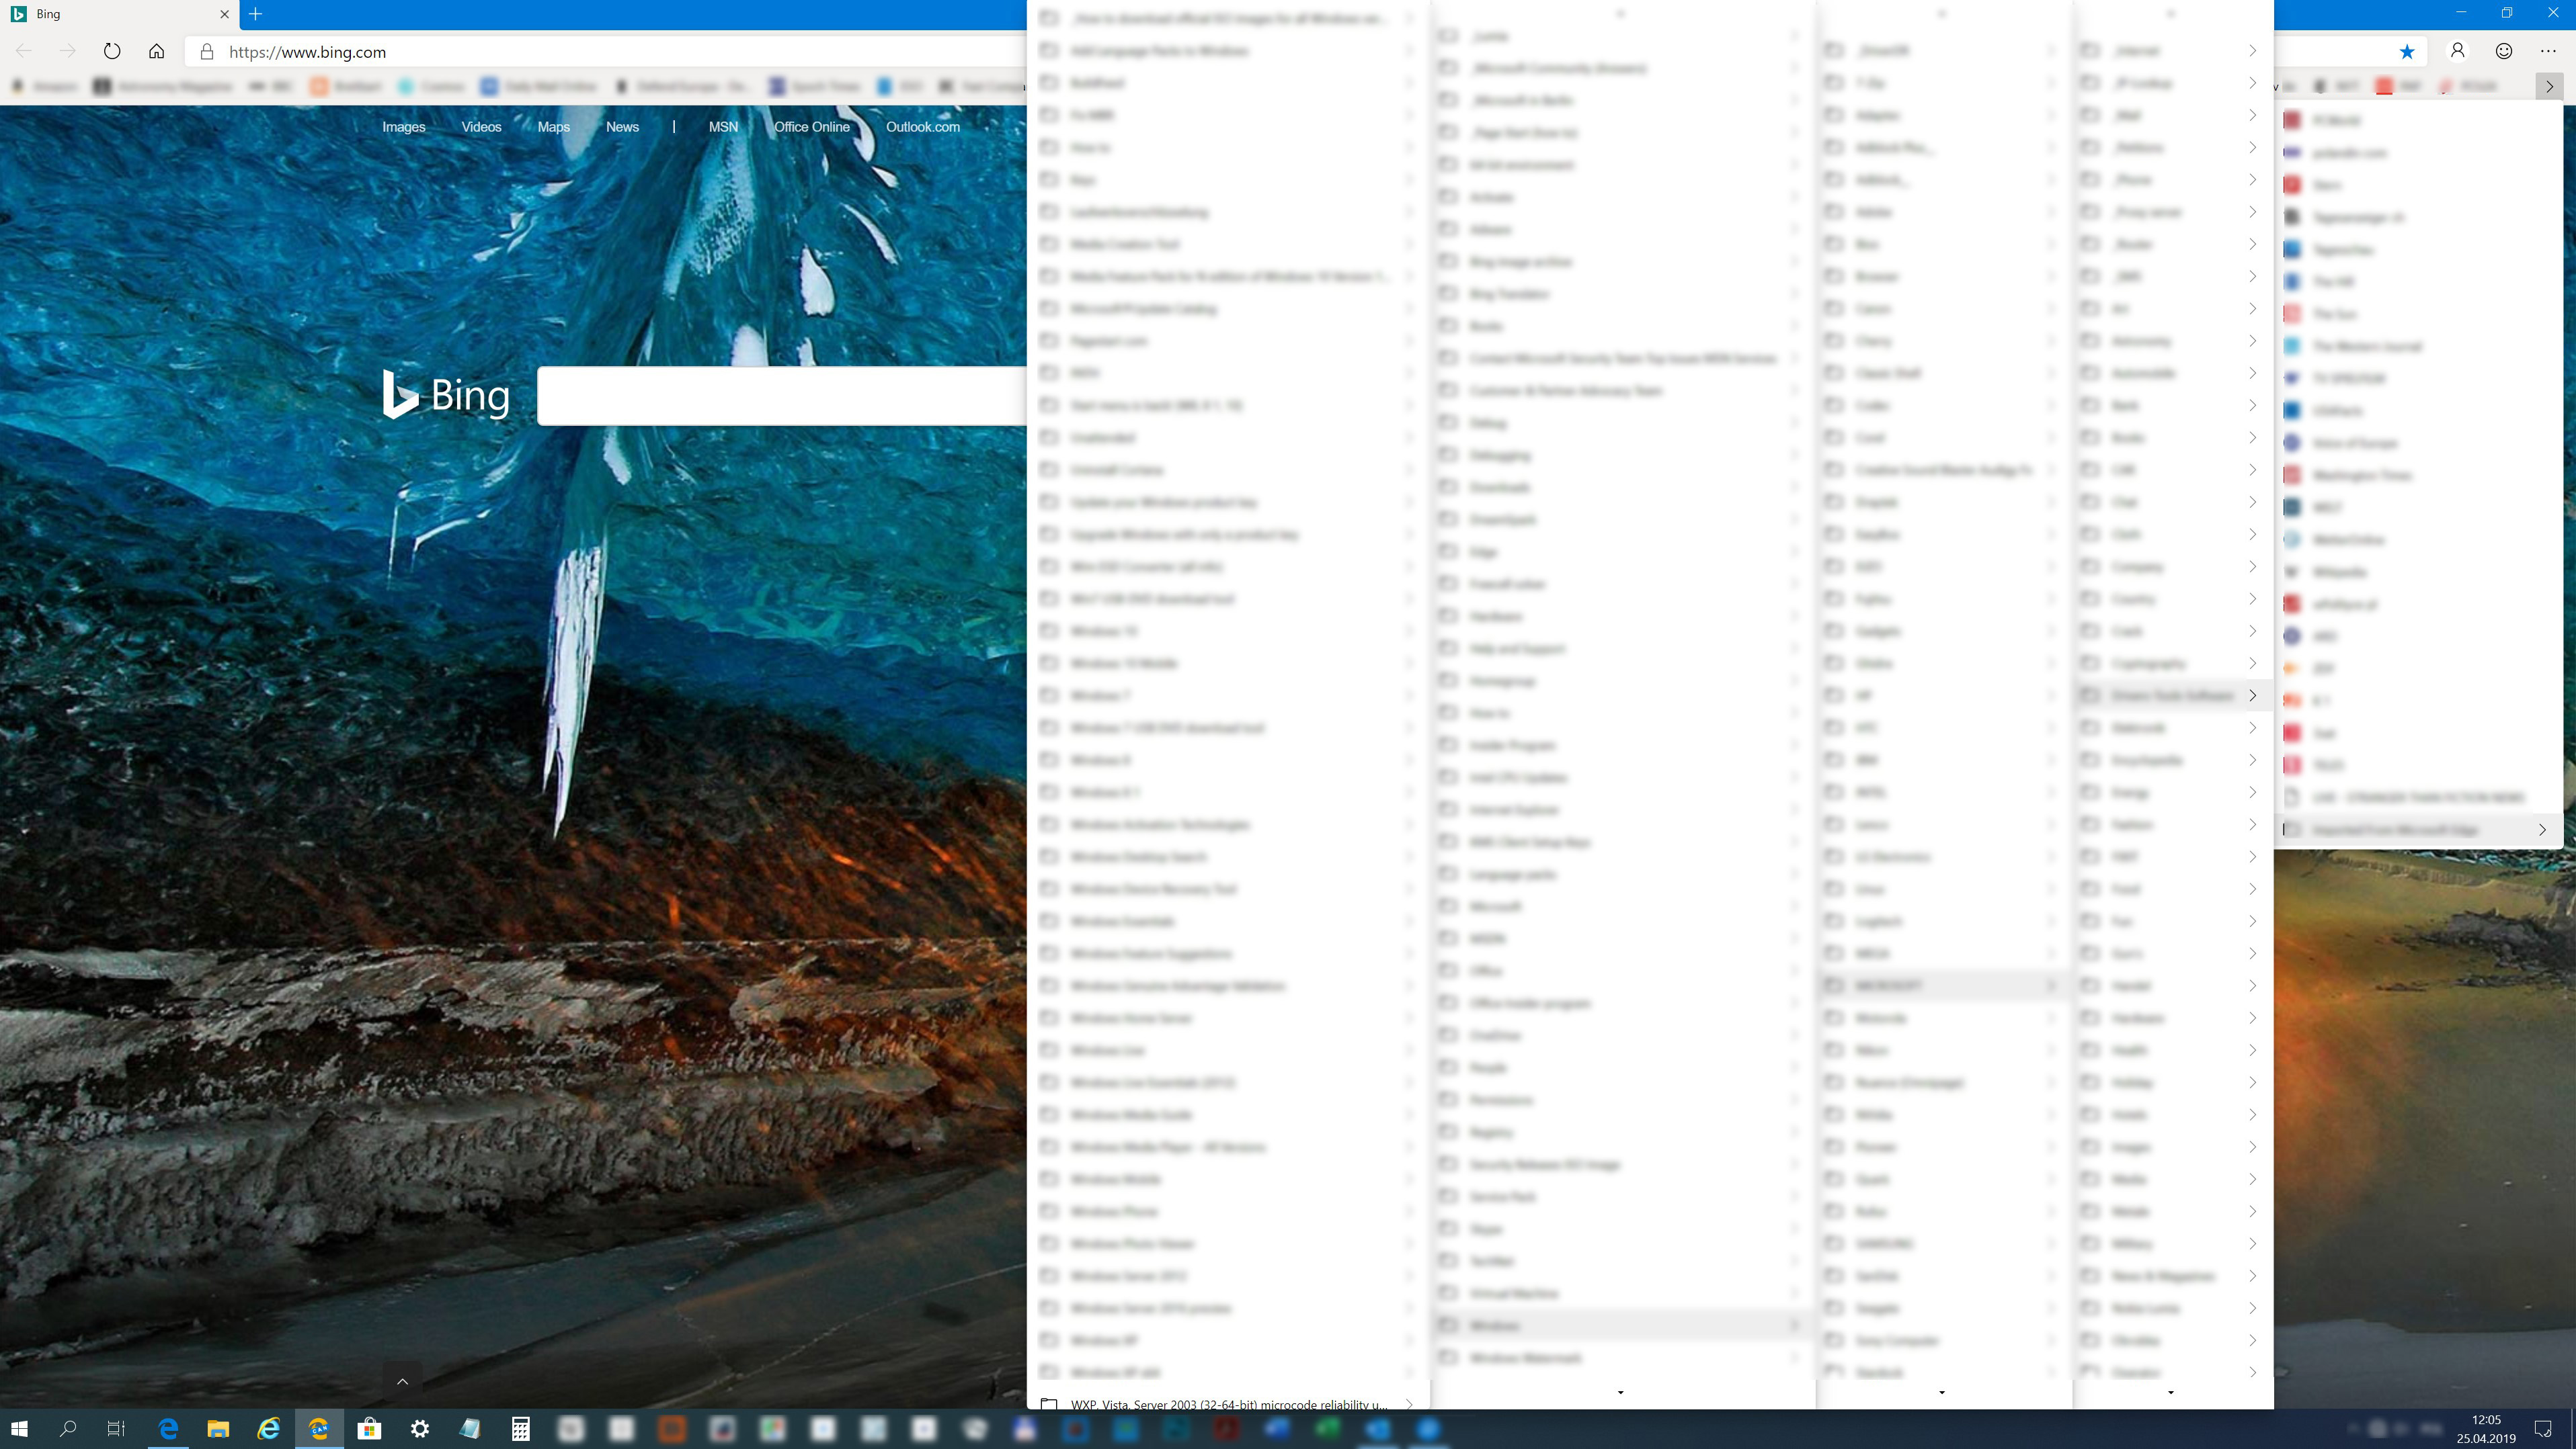Expand the favorites bar overflow chevron

tap(2549, 87)
